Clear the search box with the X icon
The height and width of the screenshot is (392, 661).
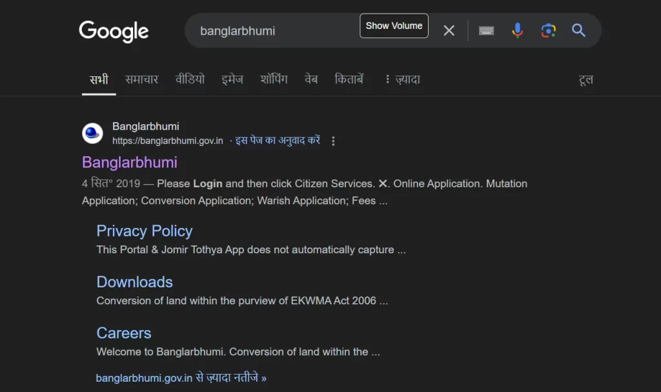(449, 30)
